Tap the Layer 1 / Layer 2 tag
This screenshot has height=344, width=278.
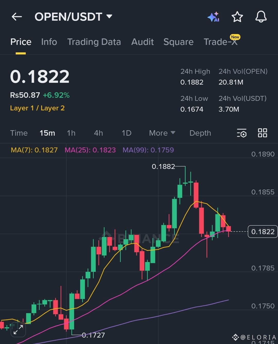pos(37,108)
